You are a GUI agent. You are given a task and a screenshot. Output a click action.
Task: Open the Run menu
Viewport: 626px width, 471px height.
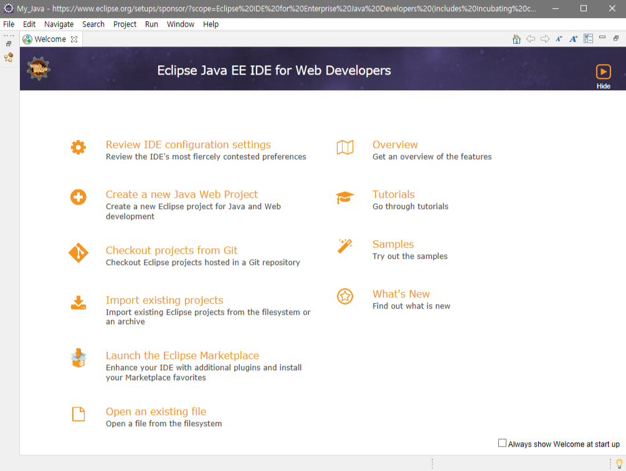pyautogui.click(x=152, y=24)
